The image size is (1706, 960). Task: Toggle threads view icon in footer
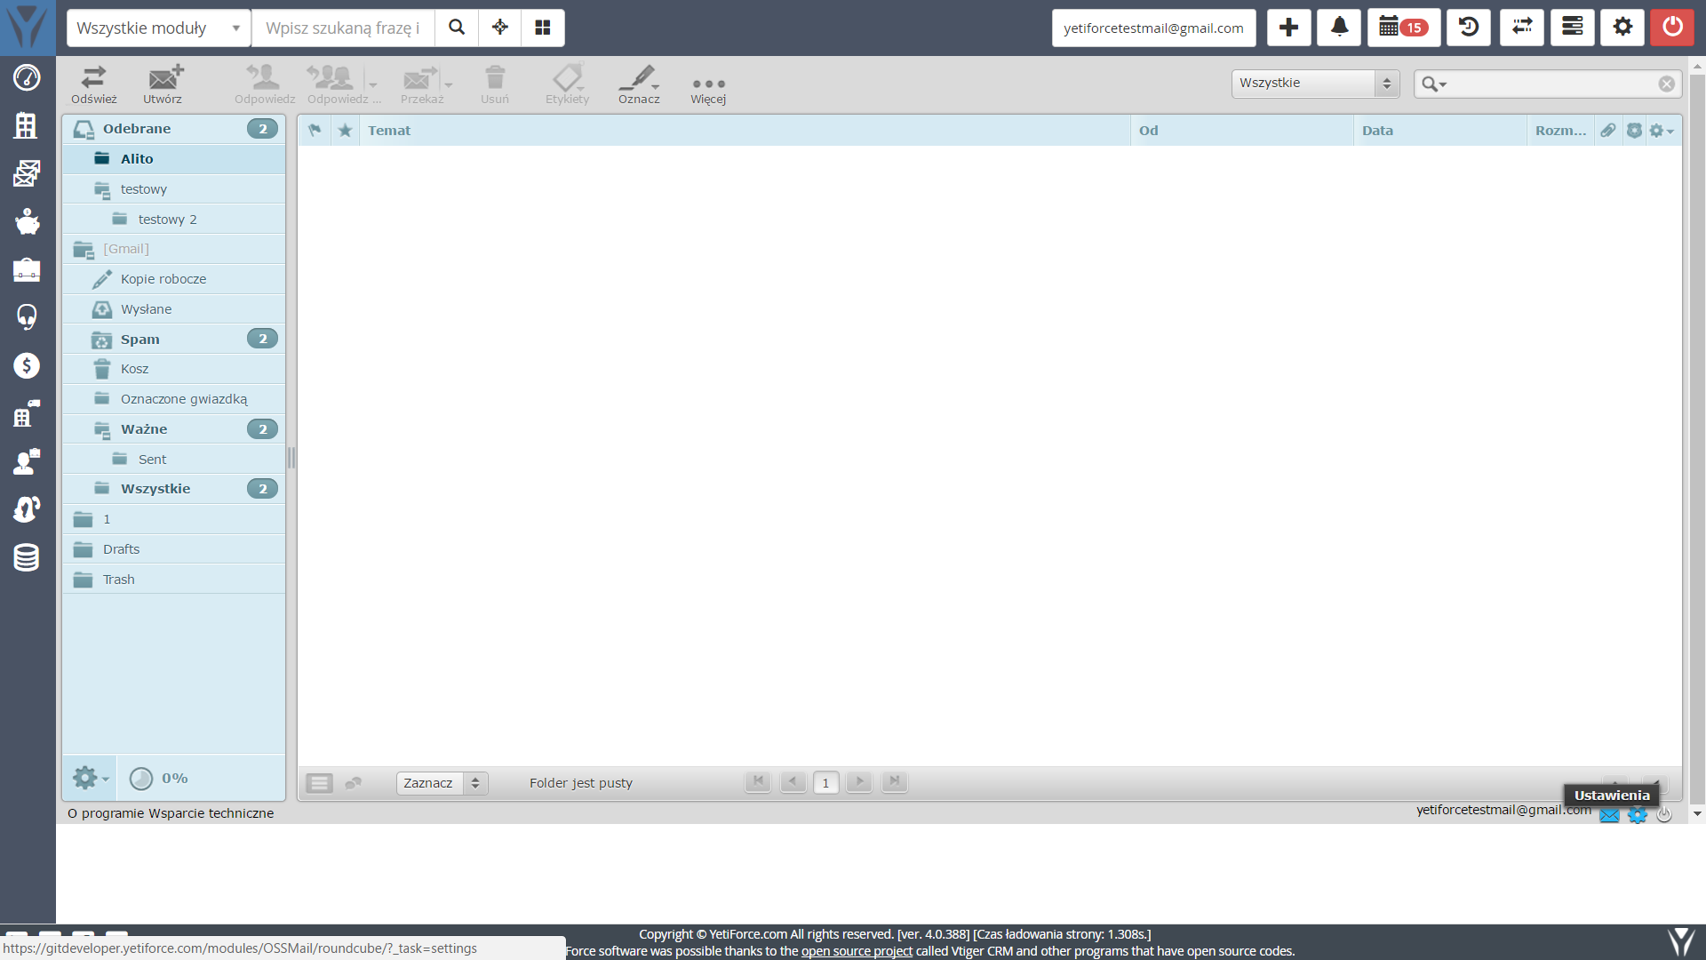click(x=354, y=783)
